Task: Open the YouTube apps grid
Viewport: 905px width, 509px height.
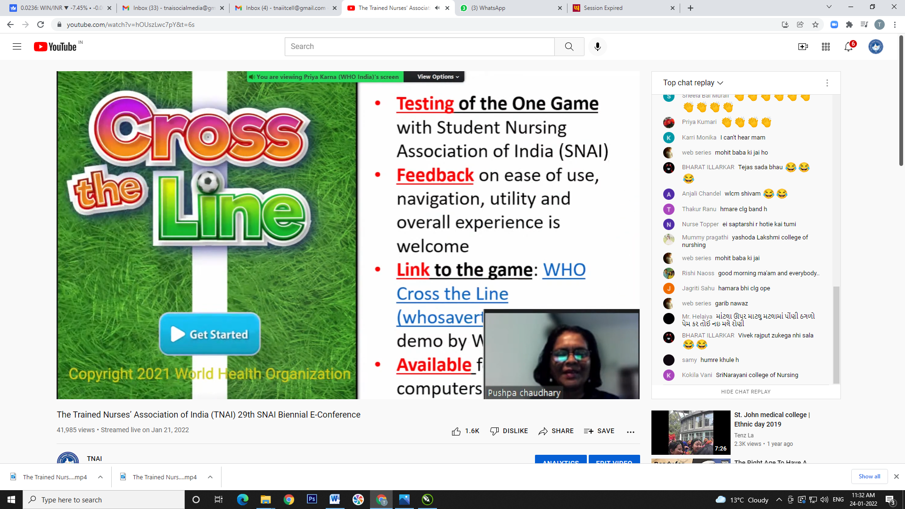Action: (x=825, y=47)
